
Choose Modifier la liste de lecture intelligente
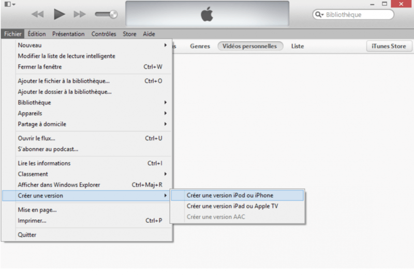coord(86,56)
